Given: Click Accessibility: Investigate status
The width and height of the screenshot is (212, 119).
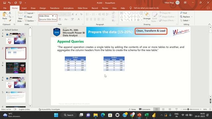Looking at the screenshot, I should pos(49,109).
